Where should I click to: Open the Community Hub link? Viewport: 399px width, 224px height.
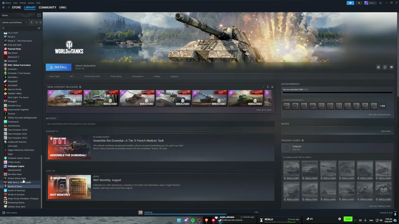point(92,76)
